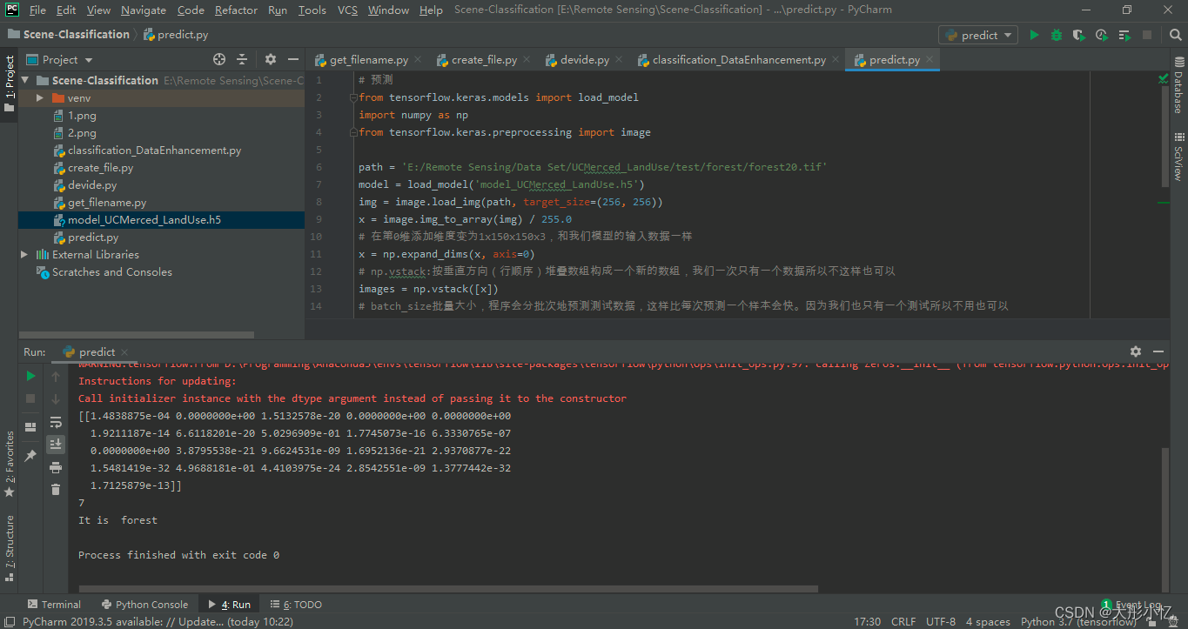Screen dimensions: 1188x629
Task: Open Search Everywhere magnifier icon
Action: (1174, 35)
